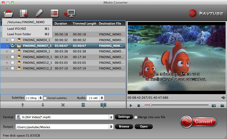
Task: Move selected item down with arrow icon
Action: [43, 105]
